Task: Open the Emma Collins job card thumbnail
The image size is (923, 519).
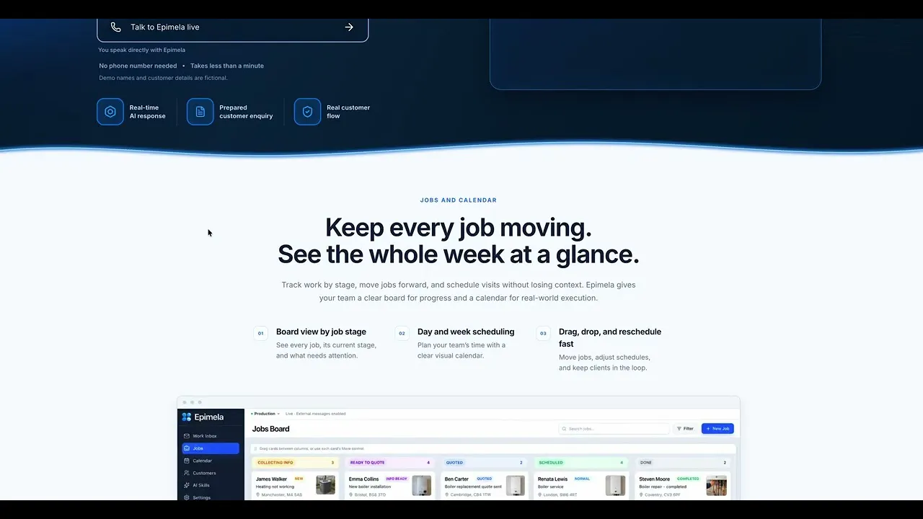Action: coord(422,485)
